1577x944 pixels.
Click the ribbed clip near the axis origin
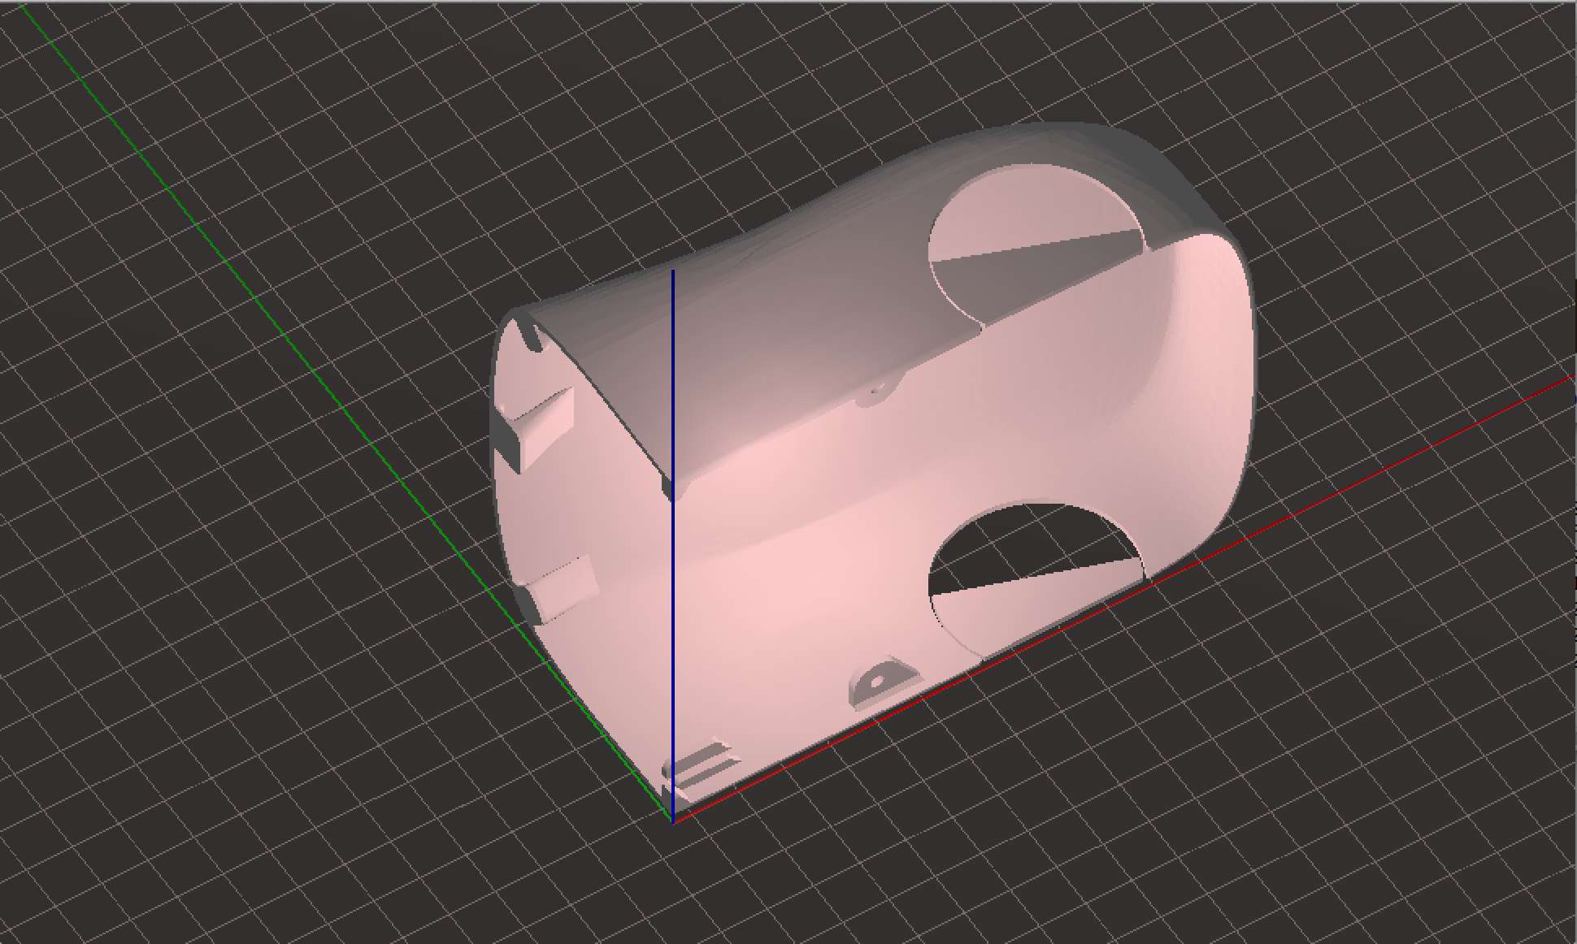701,770
